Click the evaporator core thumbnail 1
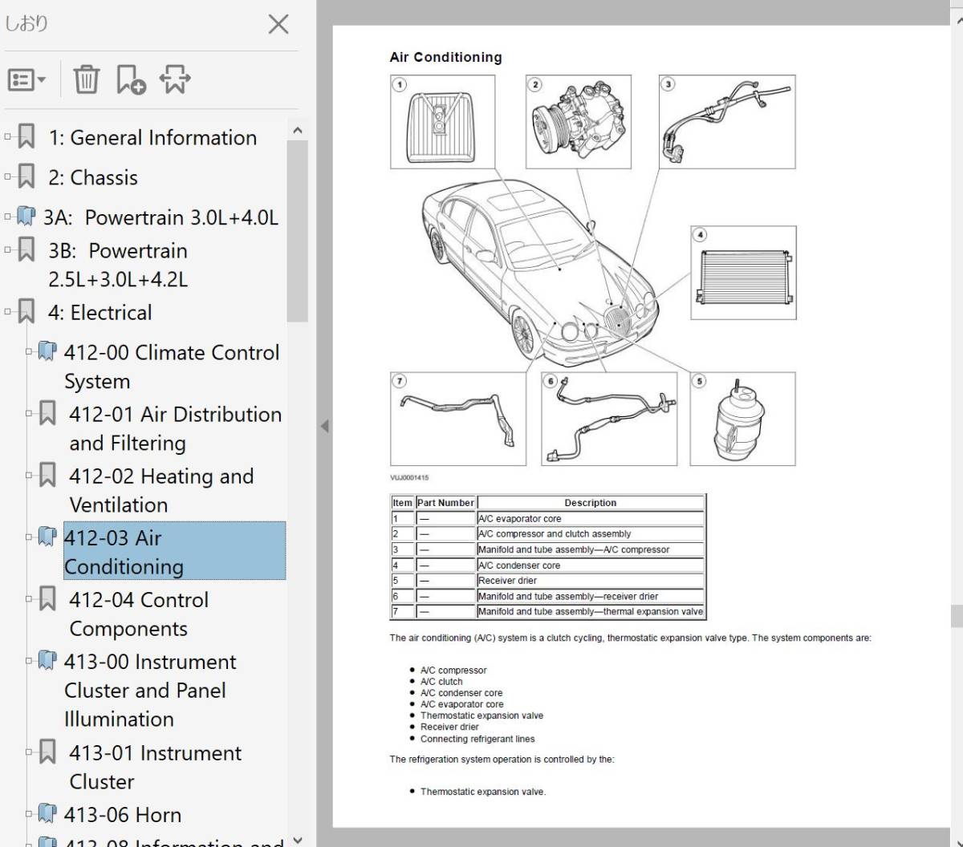 [442, 122]
